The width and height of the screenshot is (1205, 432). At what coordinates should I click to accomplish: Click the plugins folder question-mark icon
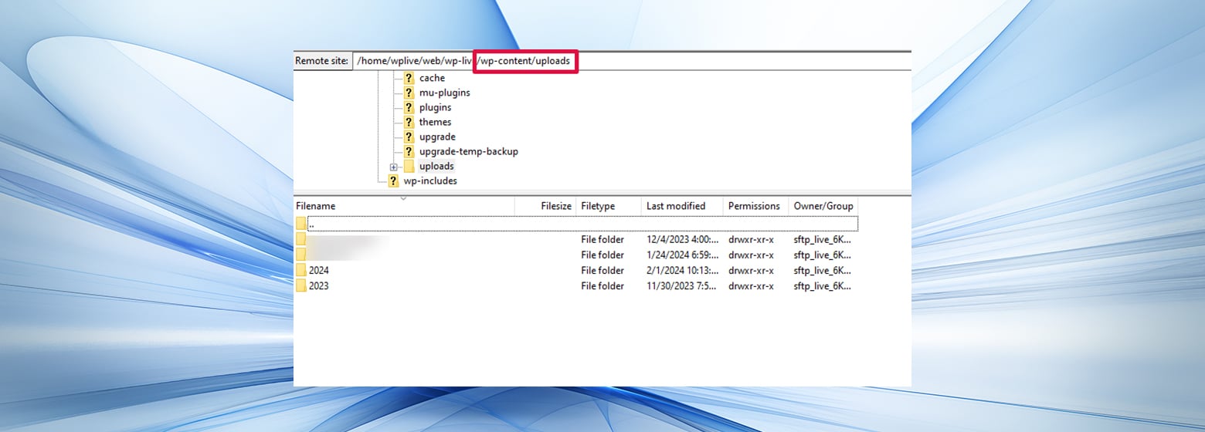tap(409, 107)
